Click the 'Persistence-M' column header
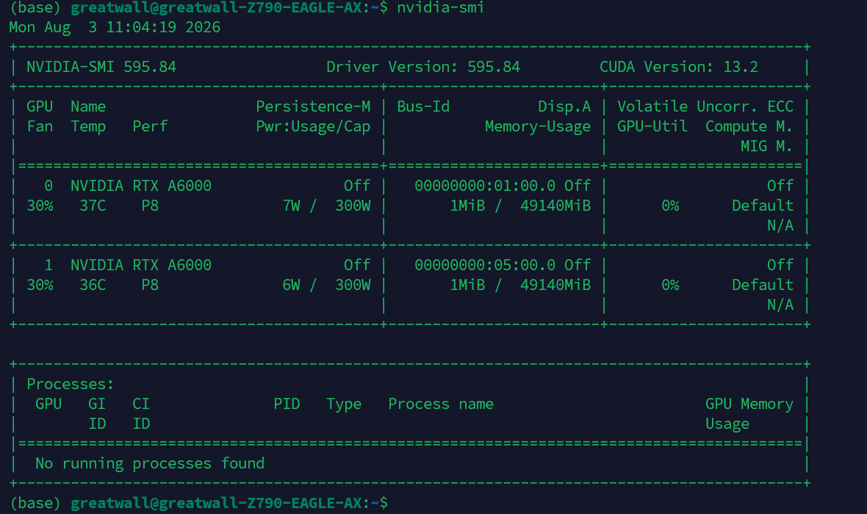The image size is (867, 514). click(x=313, y=106)
